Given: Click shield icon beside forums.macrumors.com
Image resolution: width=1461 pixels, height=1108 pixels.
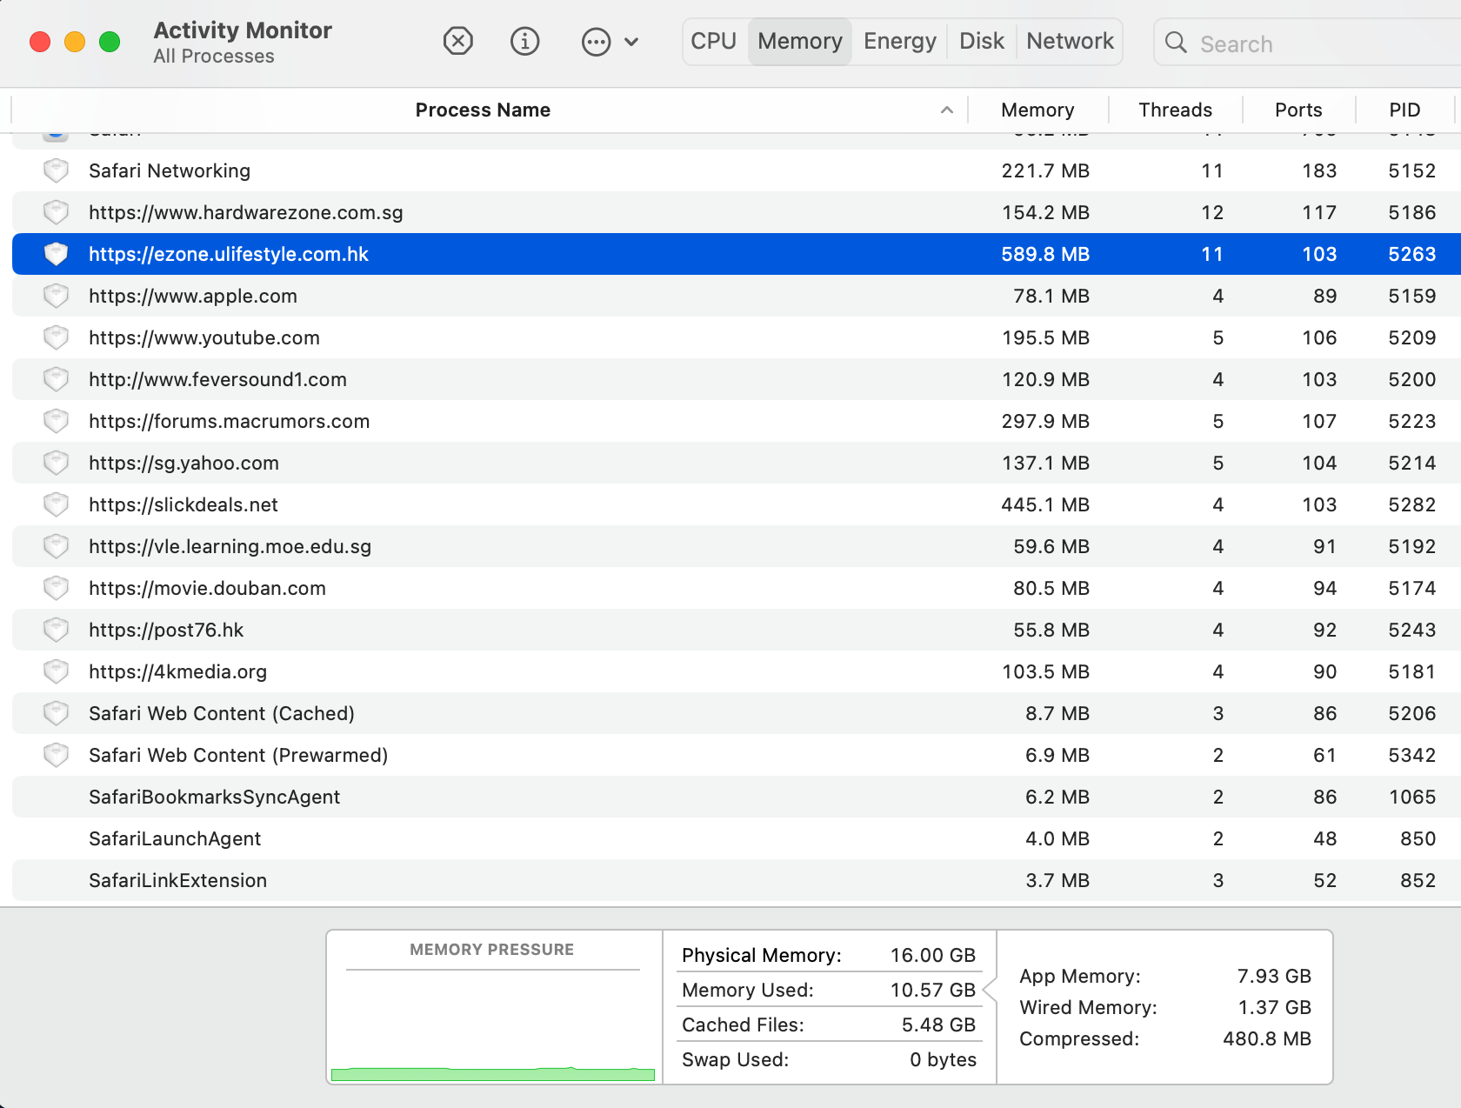Looking at the screenshot, I should coord(57,421).
